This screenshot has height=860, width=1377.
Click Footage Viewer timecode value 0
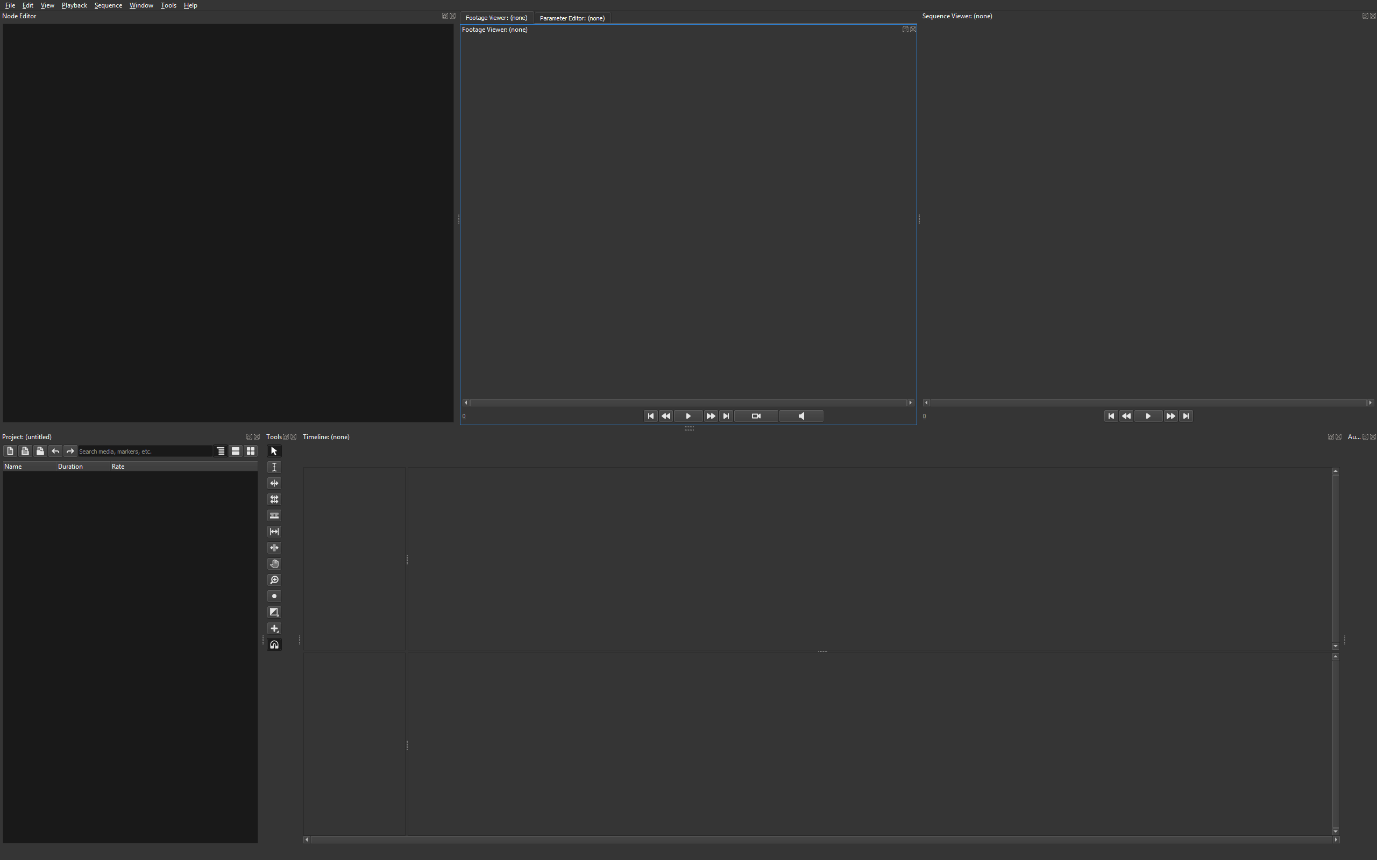(x=464, y=417)
